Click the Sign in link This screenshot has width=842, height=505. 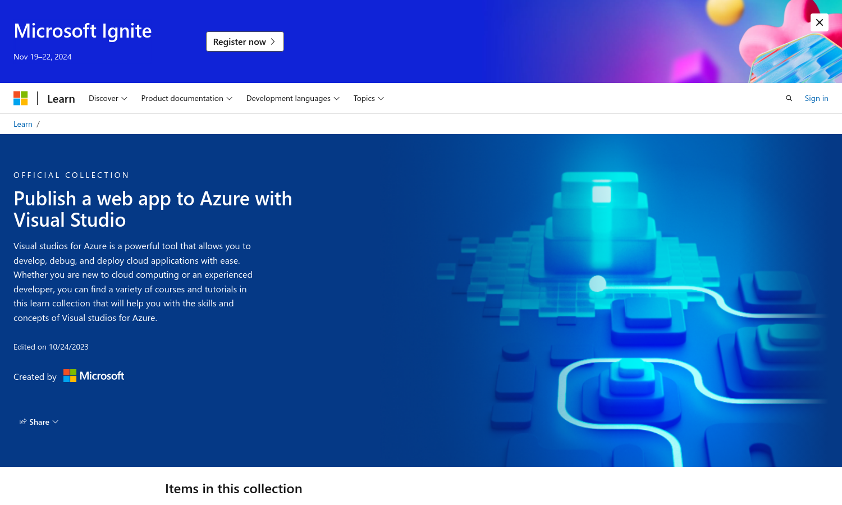tap(816, 98)
